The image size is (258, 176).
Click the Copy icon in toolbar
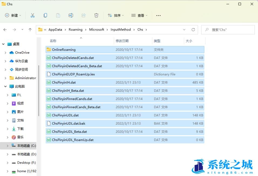click(x=45, y=15)
